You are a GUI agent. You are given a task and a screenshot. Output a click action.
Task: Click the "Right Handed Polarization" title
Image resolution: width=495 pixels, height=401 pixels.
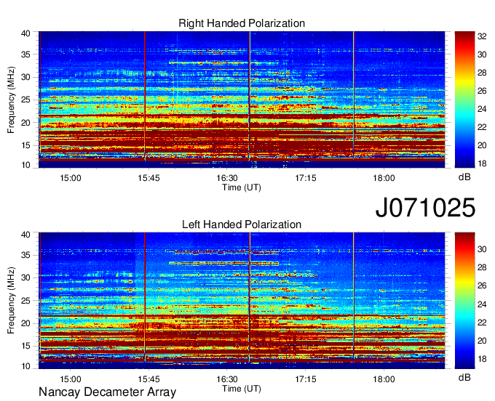pyautogui.click(x=242, y=23)
